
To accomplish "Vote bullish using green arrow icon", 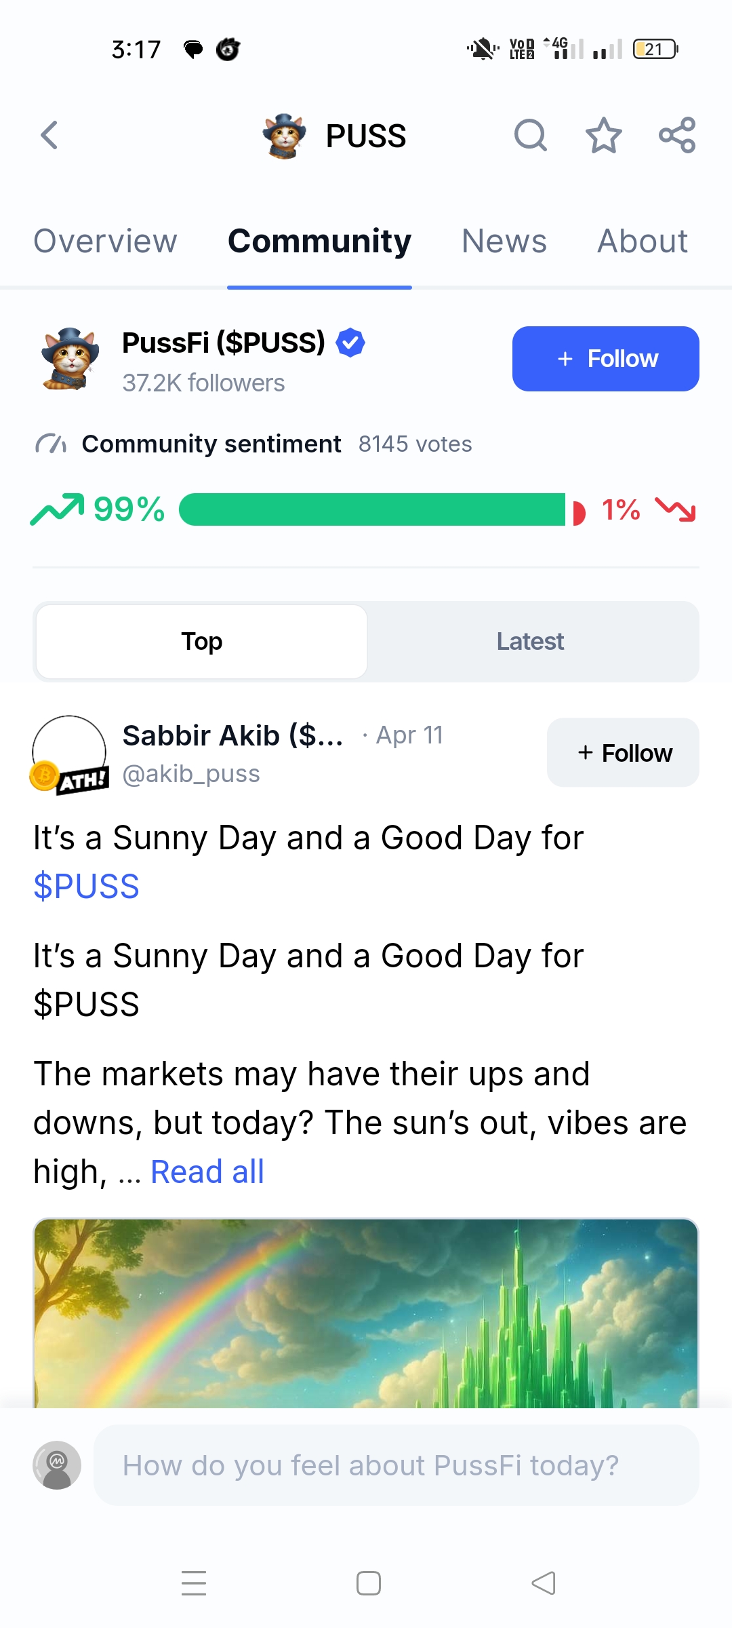I will (x=58, y=509).
